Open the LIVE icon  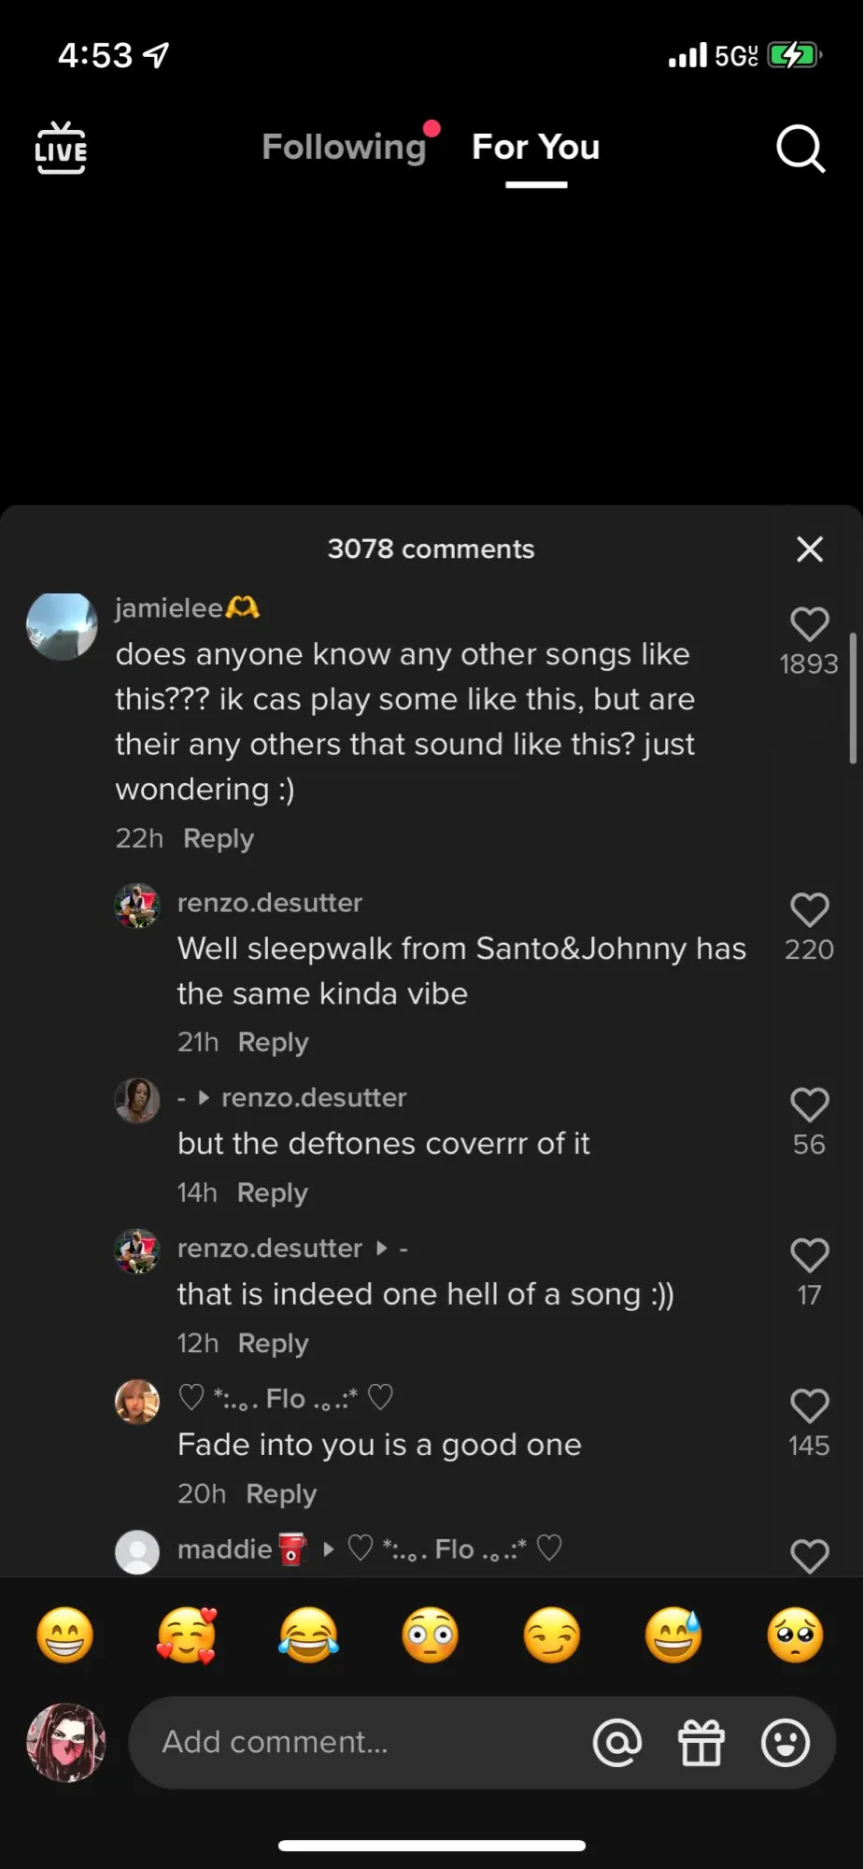[x=61, y=148]
